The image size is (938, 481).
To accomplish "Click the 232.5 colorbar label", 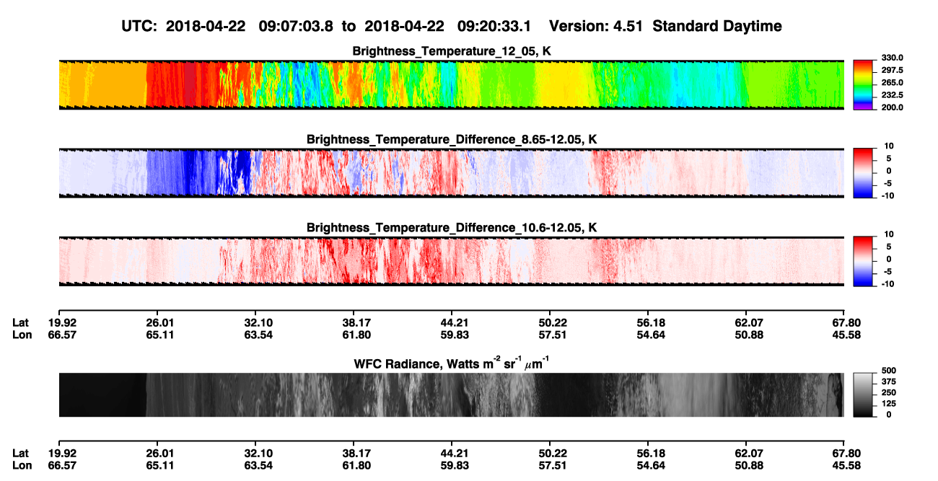I will (x=892, y=95).
